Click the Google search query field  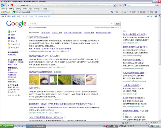coord(69,24)
